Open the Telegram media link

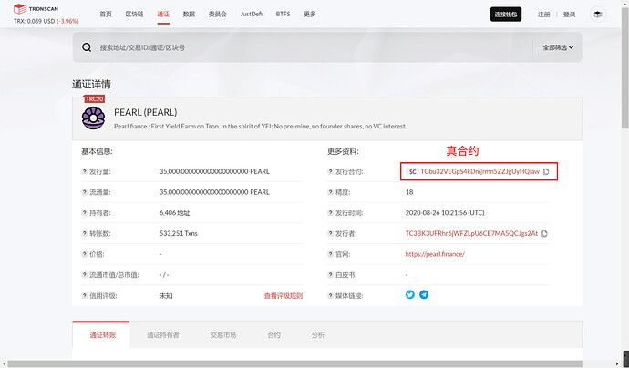coord(424,294)
